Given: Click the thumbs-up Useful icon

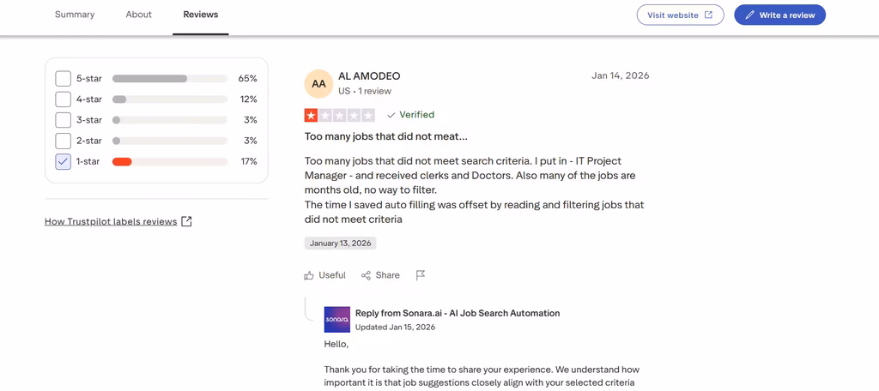Looking at the screenshot, I should (x=309, y=275).
